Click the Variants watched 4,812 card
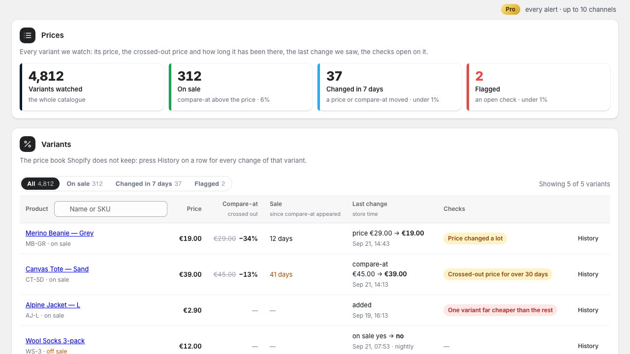Viewport: 630px width, 354px height. click(x=92, y=87)
